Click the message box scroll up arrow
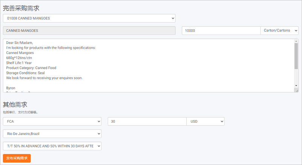Image resolution: width=302 pixels, height=165 pixels. pos(296,41)
